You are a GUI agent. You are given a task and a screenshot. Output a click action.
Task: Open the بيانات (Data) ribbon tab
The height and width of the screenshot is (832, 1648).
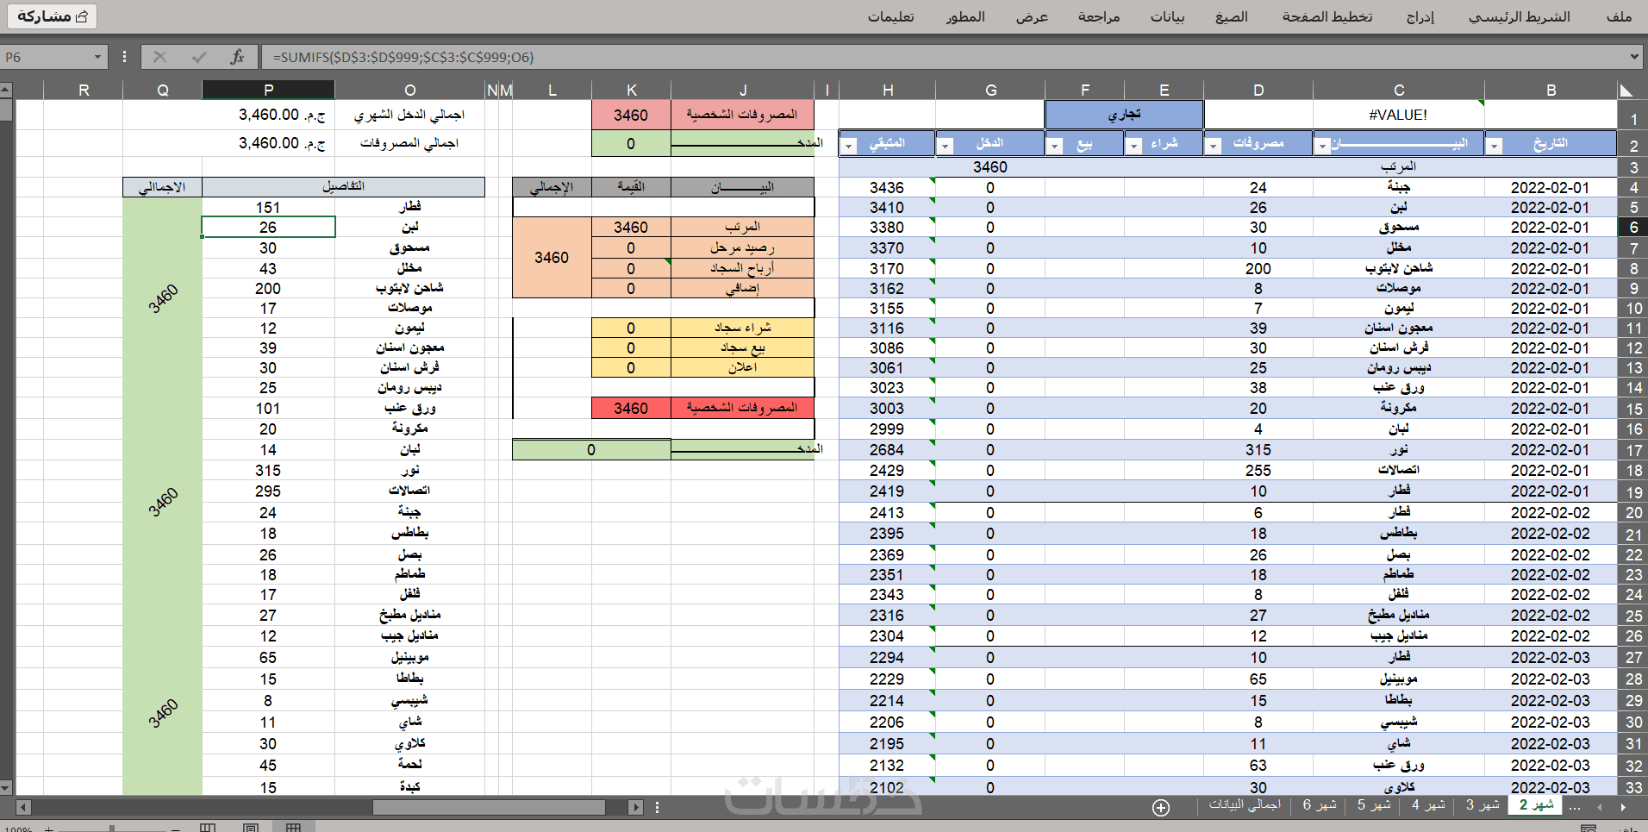click(x=1168, y=16)
